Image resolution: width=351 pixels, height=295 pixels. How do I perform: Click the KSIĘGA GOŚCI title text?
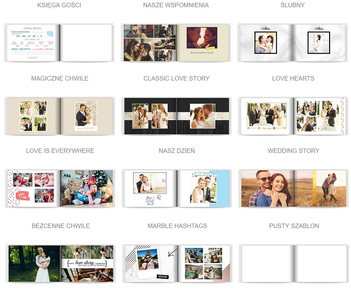point(59,5)
